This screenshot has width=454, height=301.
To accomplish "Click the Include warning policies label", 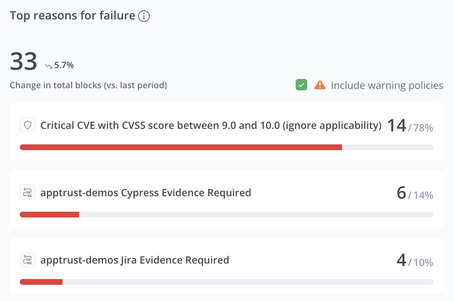I will point(387,85).
